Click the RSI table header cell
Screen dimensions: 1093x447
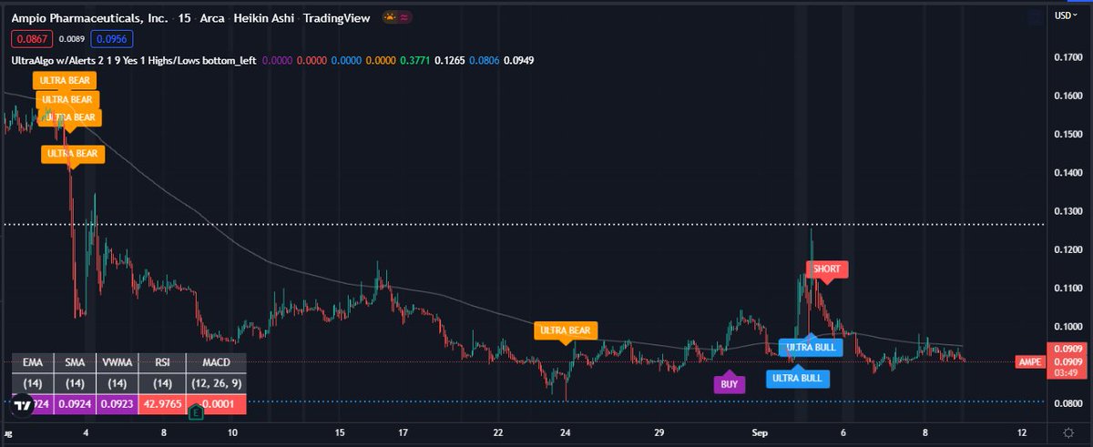point(163,362)
